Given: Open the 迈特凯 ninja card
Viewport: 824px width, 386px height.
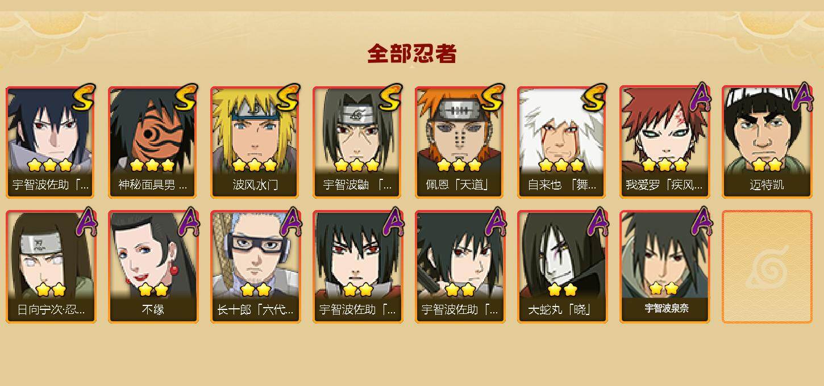Looking at the screenshot, I should tap(767, 142).
